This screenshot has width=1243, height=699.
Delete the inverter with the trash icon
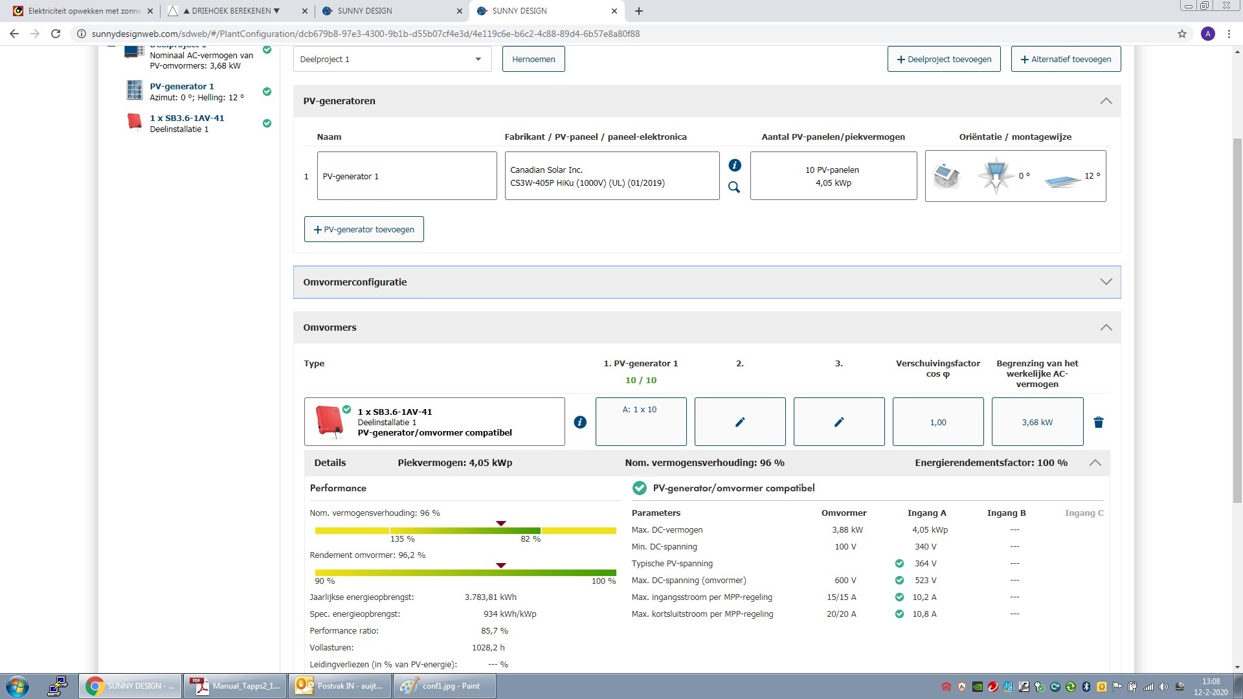point(1098,422)
